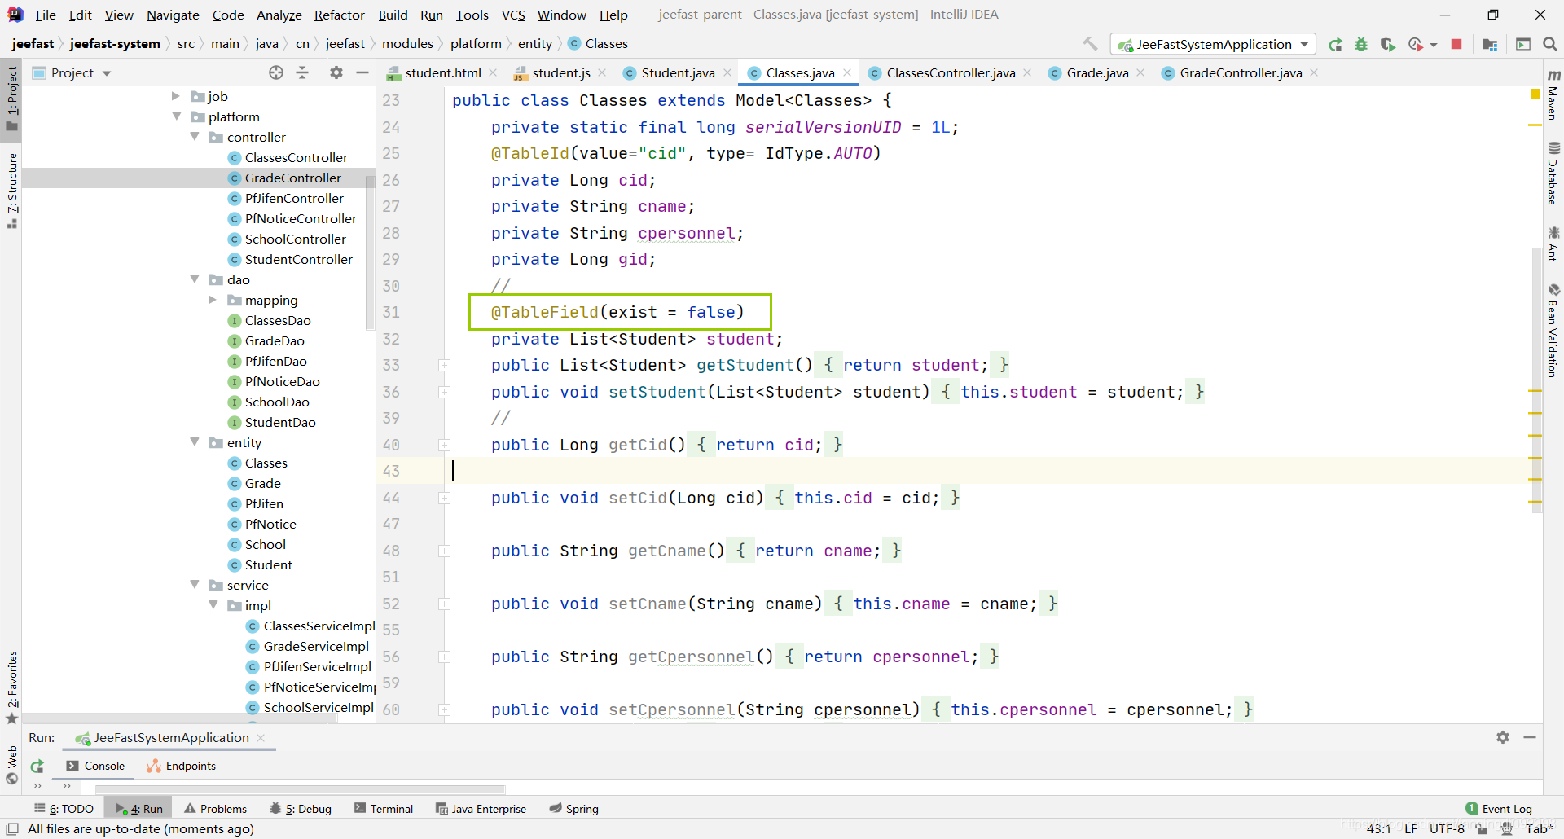Start debugging with the bug icon
The image size is (1564, 839).
(x=1361, y=44)
